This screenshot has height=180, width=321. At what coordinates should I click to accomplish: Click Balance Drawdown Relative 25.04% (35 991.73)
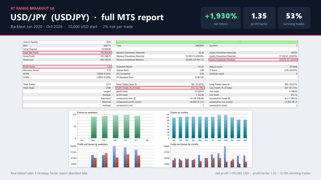194,60
